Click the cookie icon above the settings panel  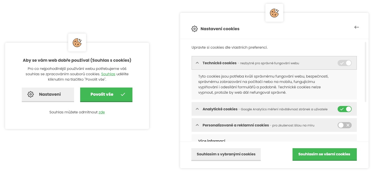tap(274, 13)
